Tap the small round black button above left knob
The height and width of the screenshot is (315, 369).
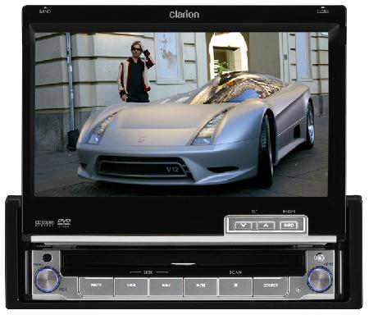(x=47, y=258)
